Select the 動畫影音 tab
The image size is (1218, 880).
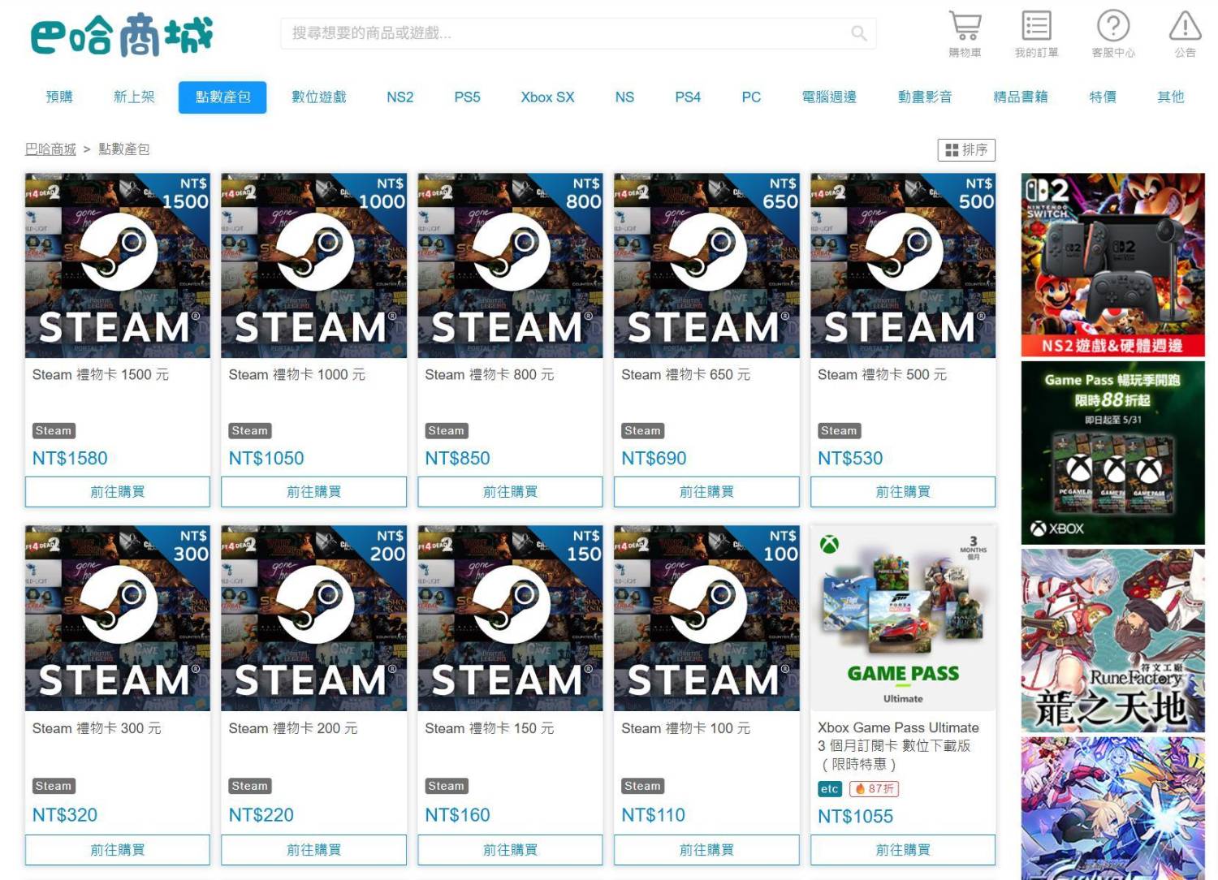[x=925, y=97]
